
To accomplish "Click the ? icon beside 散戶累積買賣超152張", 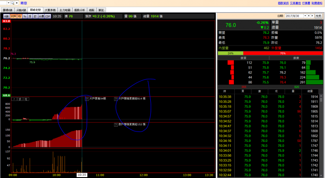I will (116, 125).
